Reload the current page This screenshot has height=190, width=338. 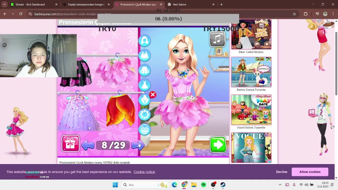[21, 14]
